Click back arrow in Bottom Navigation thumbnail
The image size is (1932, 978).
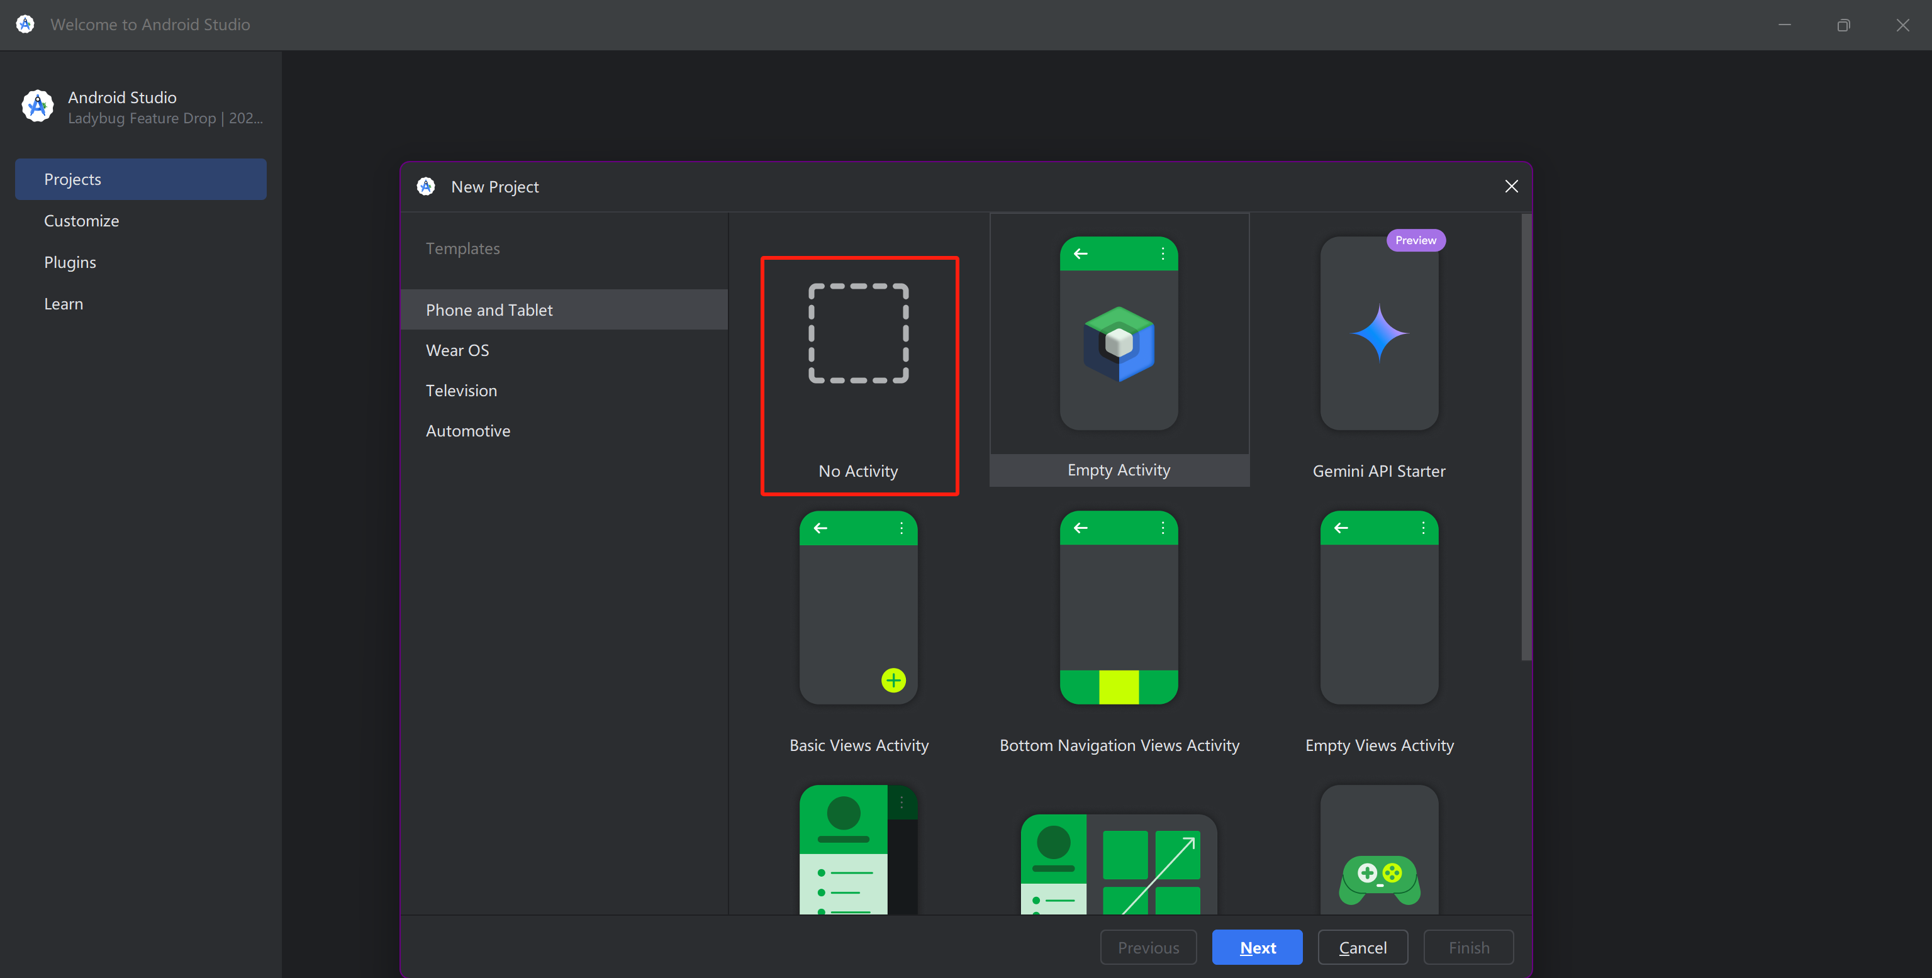1081,529
